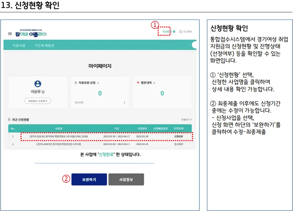Open the 기간제 채용관 menu tab

point(44,45)
